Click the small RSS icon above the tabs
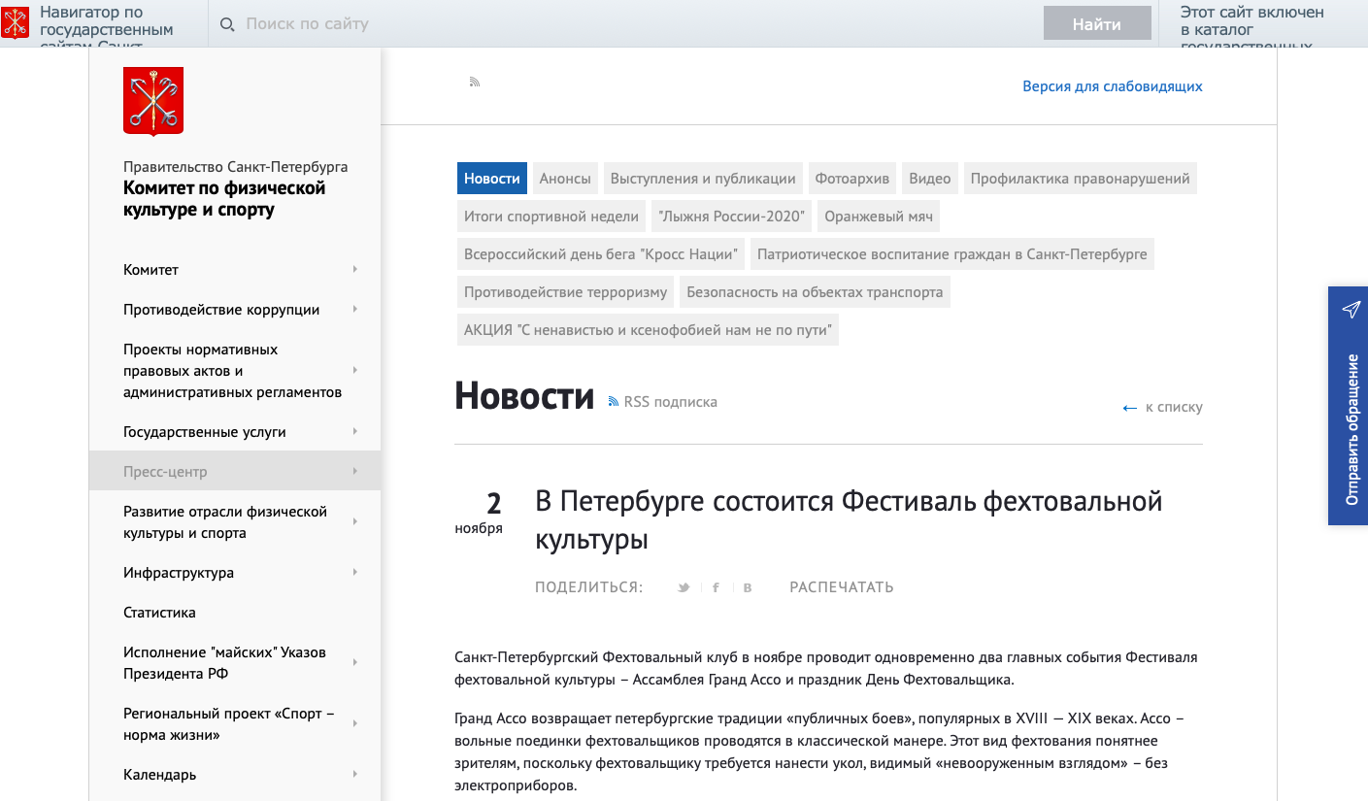The width and height of the screenshot is (1368, 801). coord(475,83)
